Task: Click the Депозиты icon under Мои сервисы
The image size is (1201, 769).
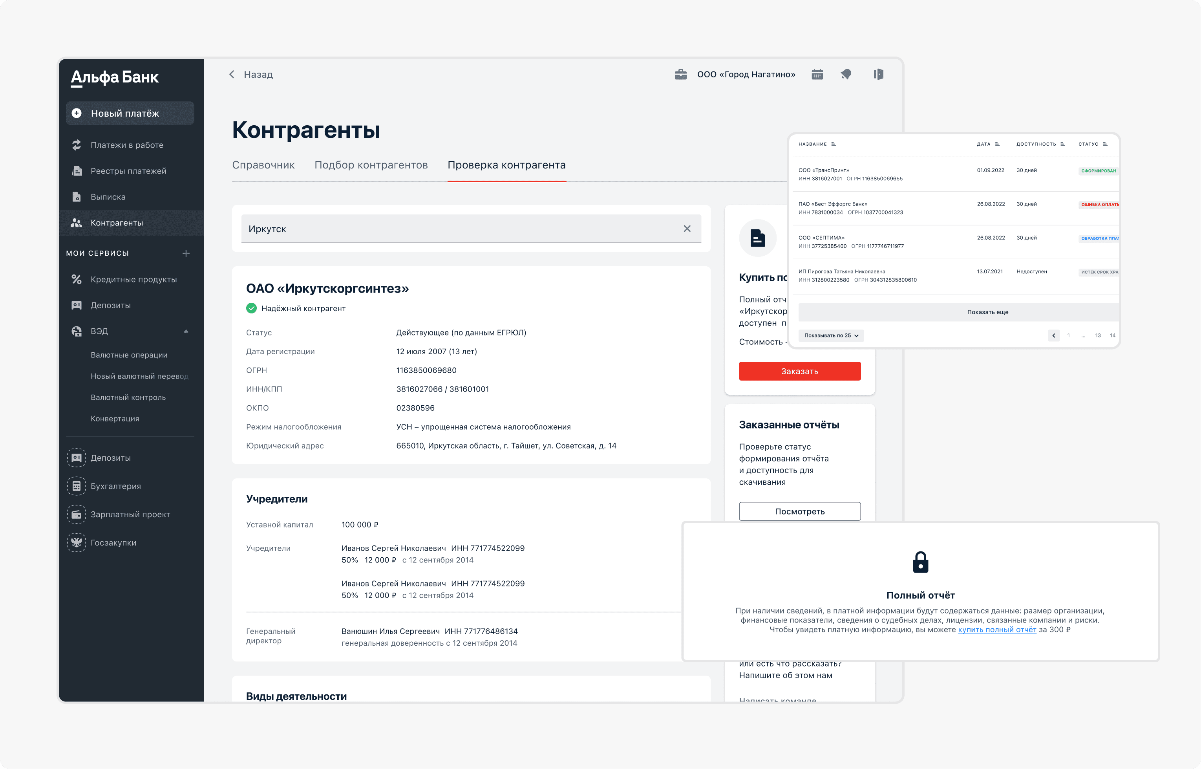Action: coord(77,305)
